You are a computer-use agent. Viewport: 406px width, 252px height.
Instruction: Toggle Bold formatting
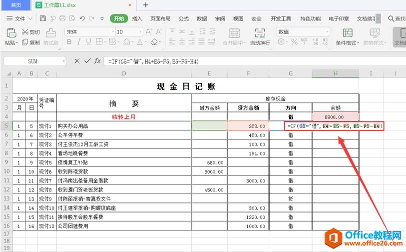68,42
